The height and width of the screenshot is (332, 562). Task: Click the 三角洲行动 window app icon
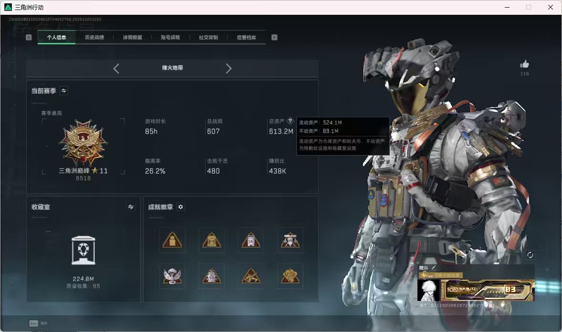(8, 7)
